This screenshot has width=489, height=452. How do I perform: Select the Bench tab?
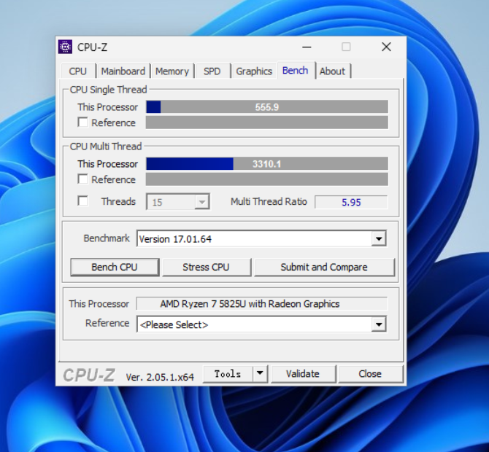click(x=296, y=71)
